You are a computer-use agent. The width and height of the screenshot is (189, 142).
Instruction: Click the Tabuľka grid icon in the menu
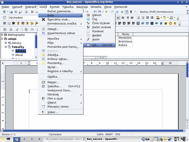[x=43, y=86]
